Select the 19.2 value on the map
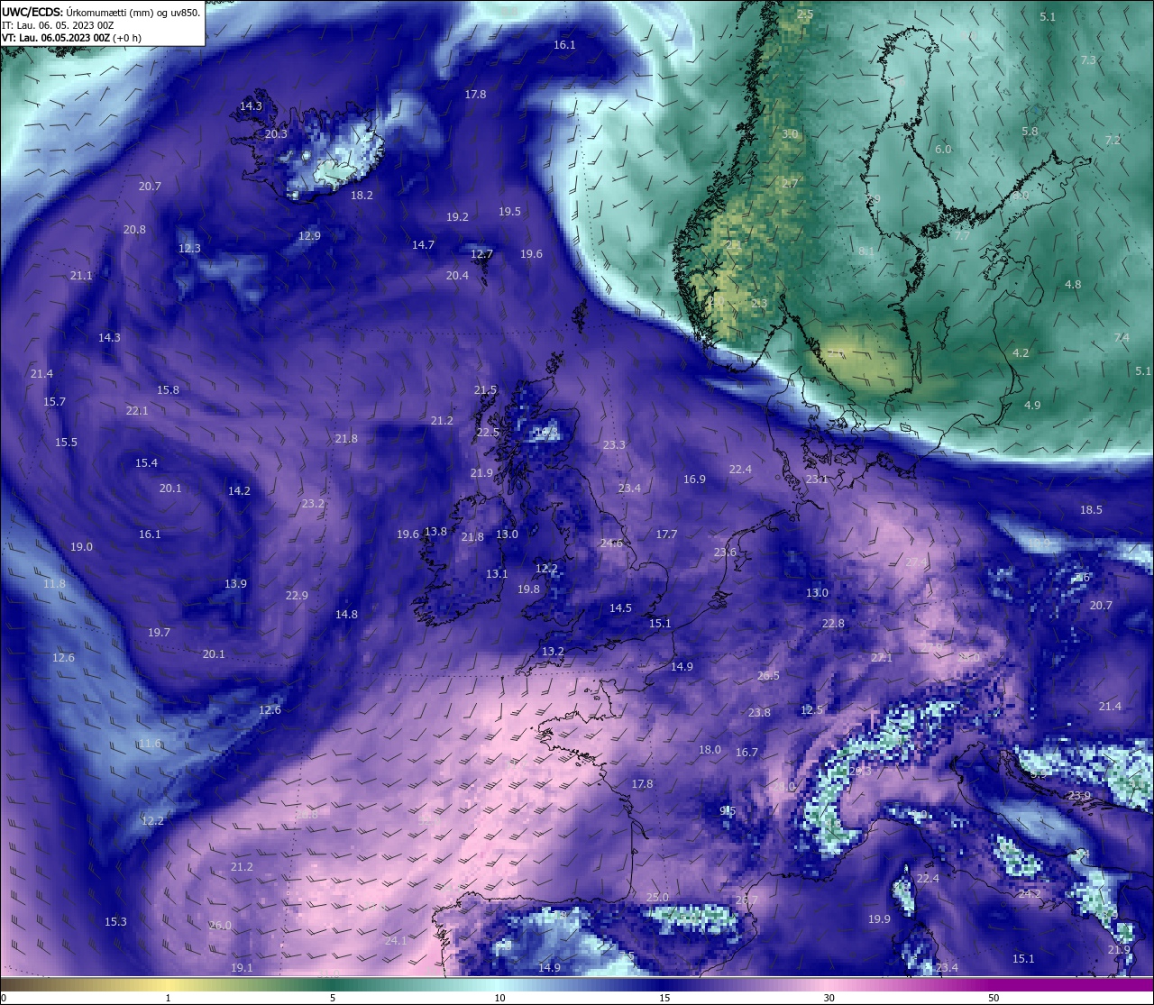Image resolution: width=1154 pixels, height=1005 pixels. [x=457, y=217]
